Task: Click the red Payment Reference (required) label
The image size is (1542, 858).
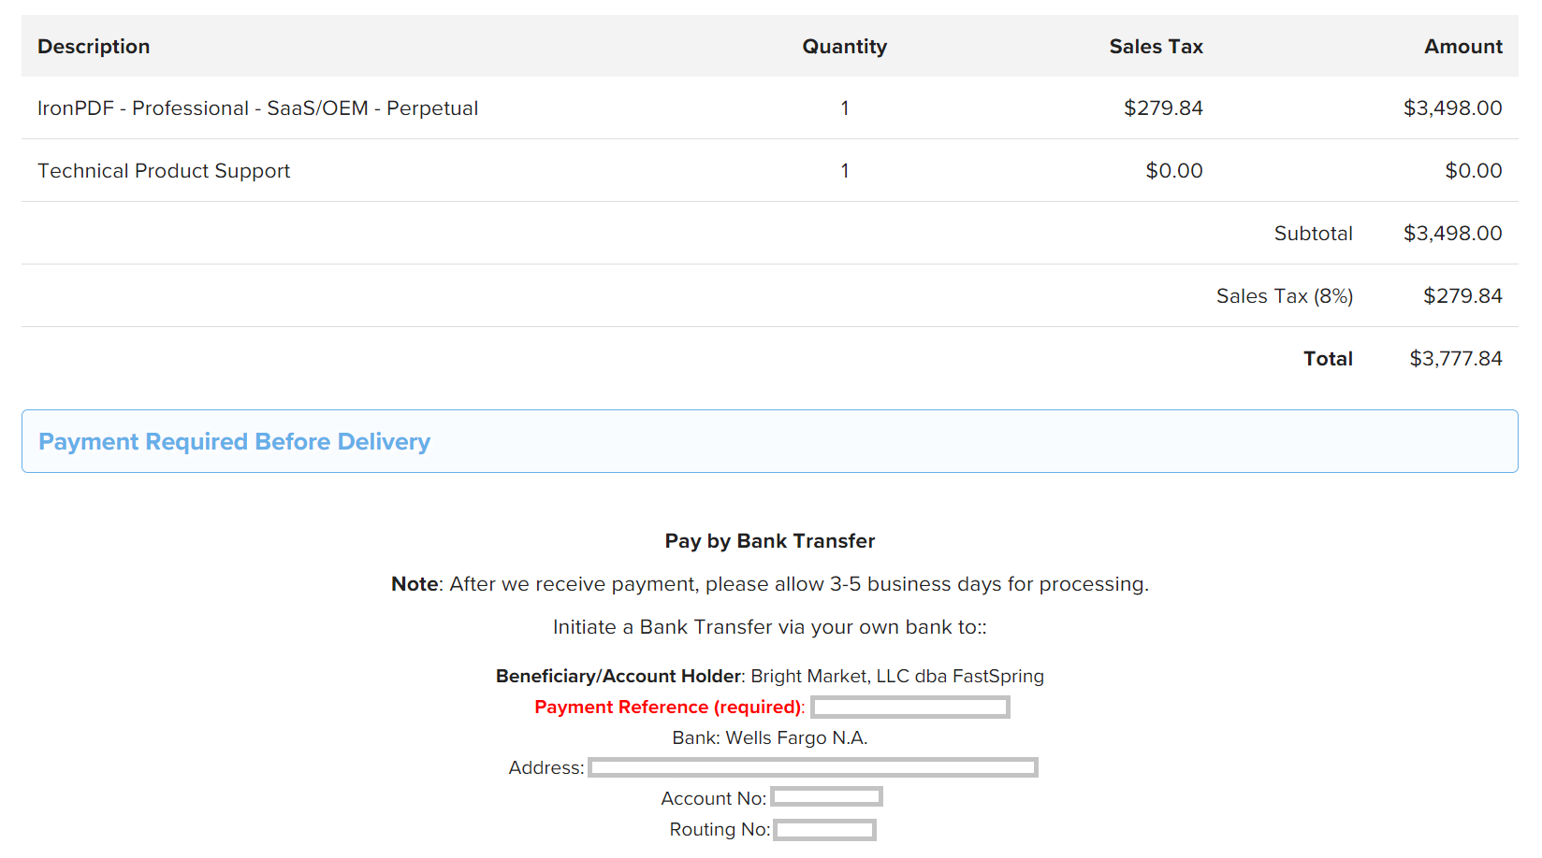Action: coord(669,708)
